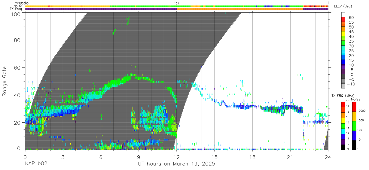Select the TX Freq row label
Image resolution: width=369 pixels, height=170 pixels.
point(16,9)
